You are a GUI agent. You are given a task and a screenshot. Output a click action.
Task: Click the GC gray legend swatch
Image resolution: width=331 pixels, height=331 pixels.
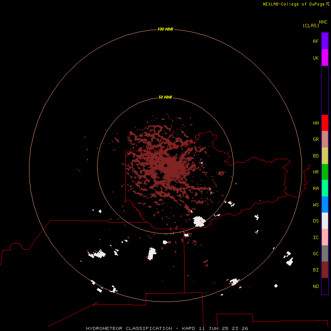click(x=325, y=253)
